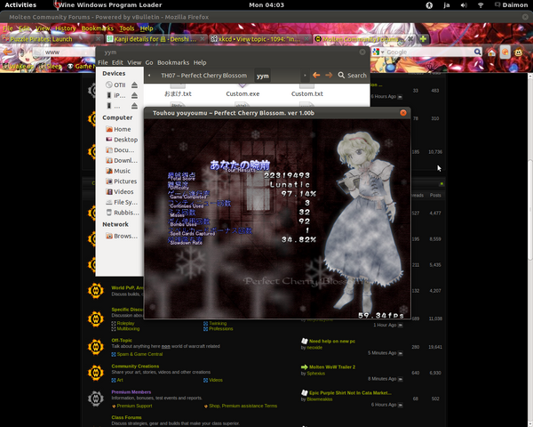The height and width of the screenshot is (427, 533).
Task: Open Firefox Bookmarks menu
Action: click(x=98, y=28)
